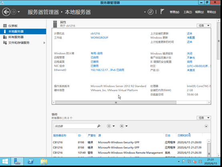Open the events 任务 dropdown

coord(204,118)
